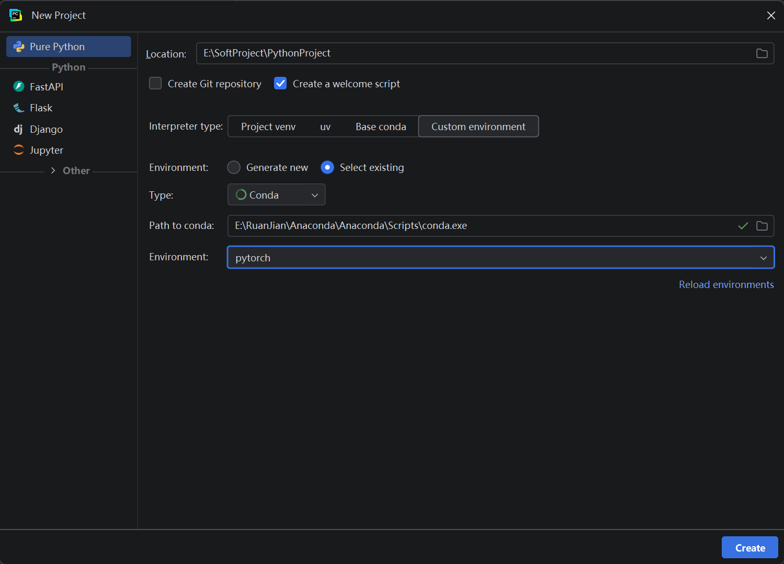Click the PyCharm logo in the title bar

tap(16, 15)
